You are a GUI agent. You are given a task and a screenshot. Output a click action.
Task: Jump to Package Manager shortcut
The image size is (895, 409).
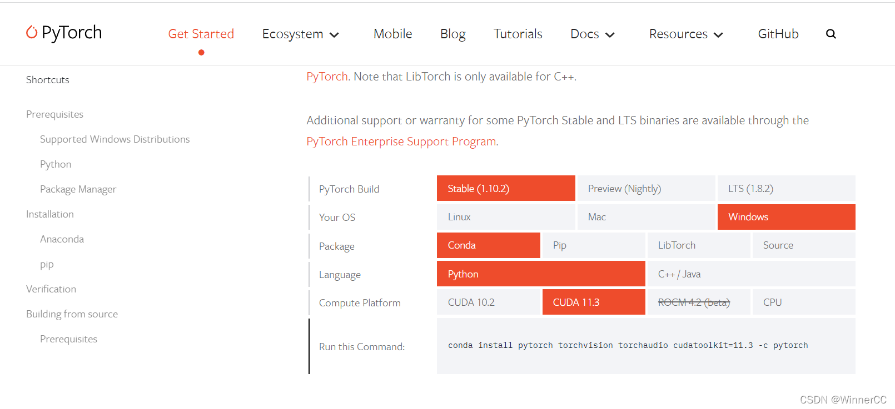[x=78, y=189]
